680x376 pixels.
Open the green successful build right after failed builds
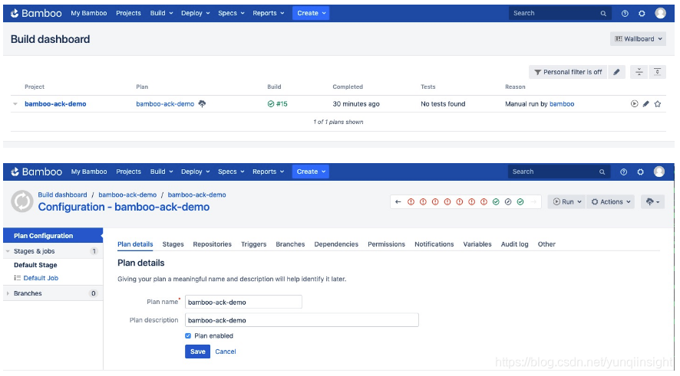496,201
